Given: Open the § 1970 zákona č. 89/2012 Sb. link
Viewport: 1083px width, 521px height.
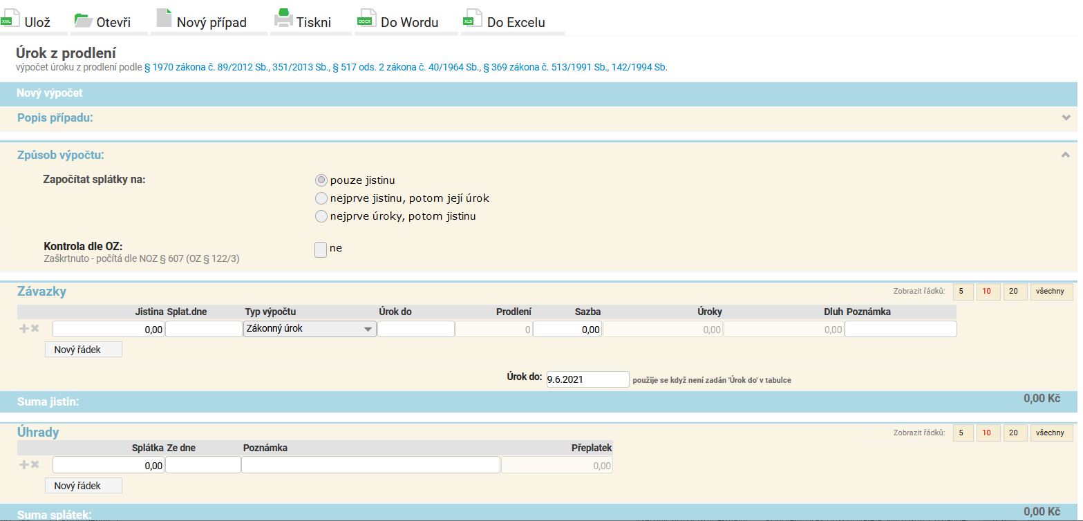Looking at the screenshot, I should [236, 68].
